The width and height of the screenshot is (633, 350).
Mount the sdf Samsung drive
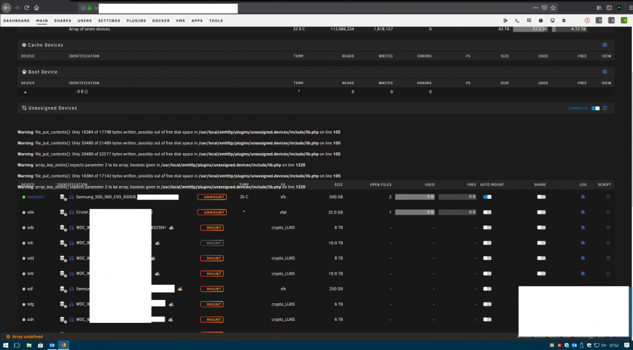(212, 289)
